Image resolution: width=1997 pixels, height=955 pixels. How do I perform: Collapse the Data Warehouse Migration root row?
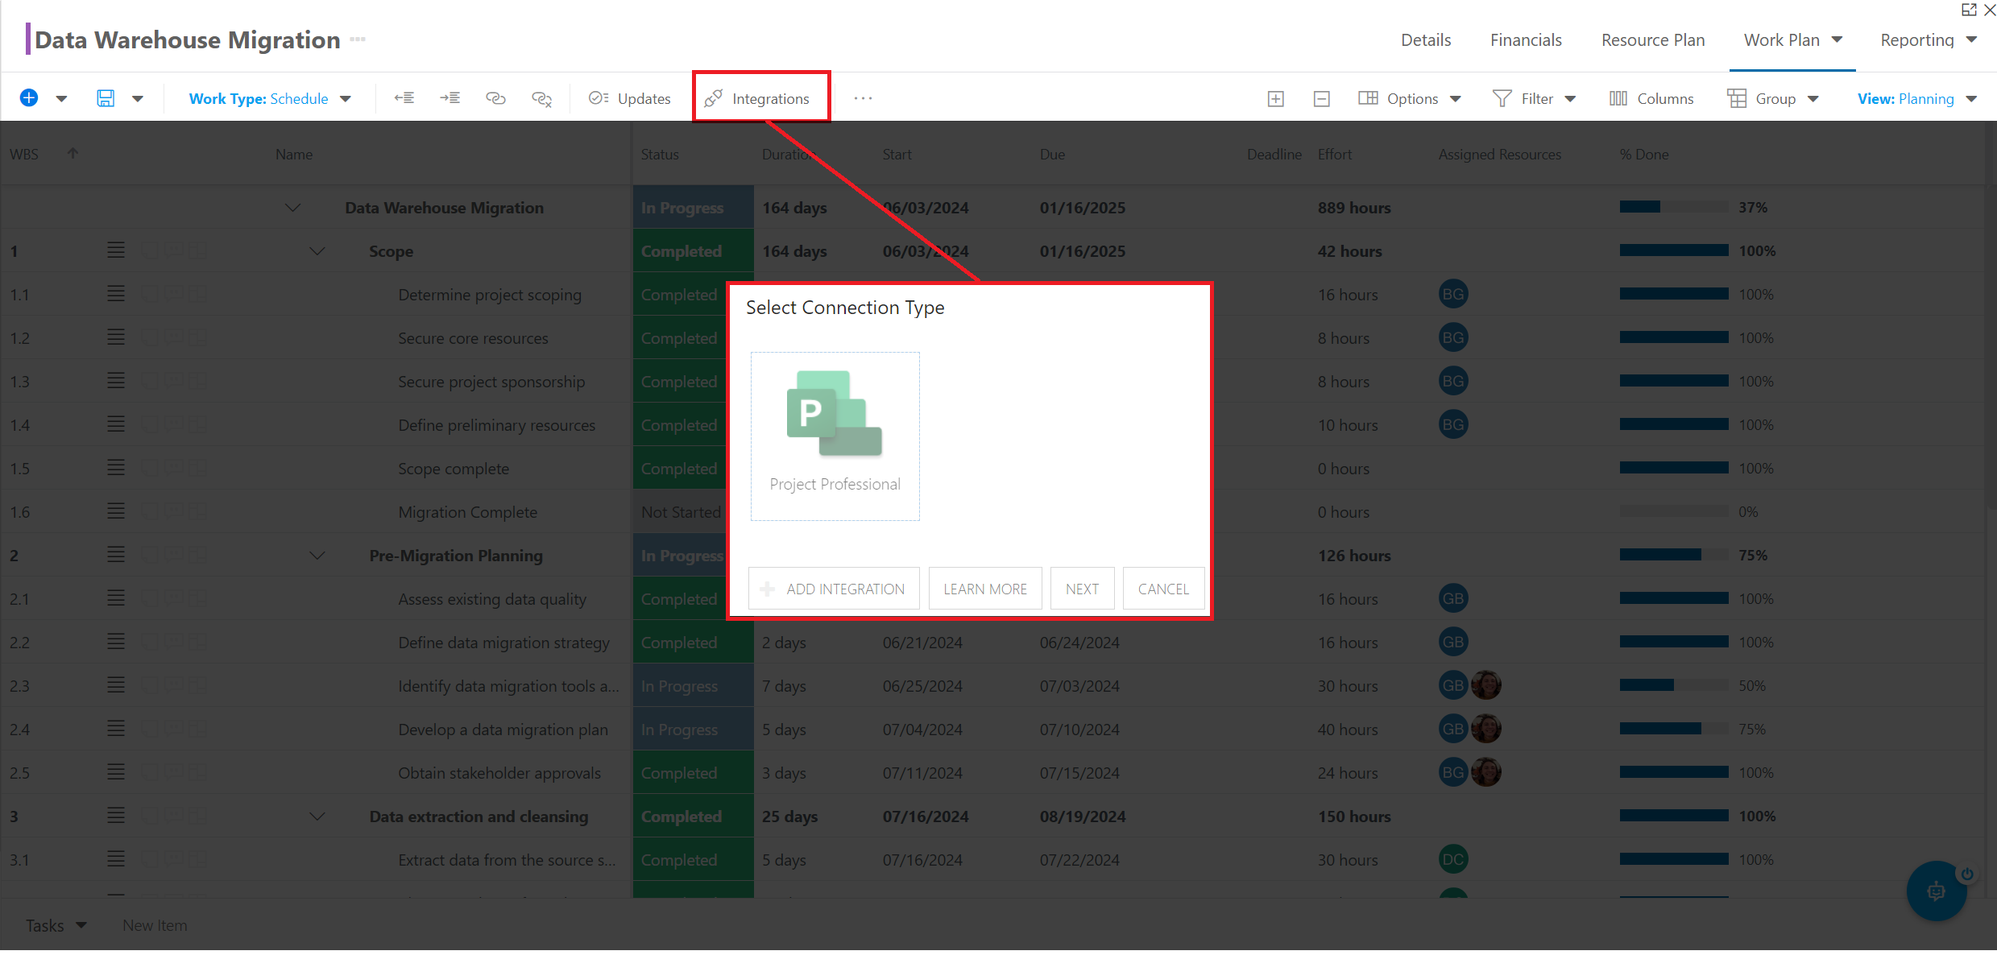coord(292,208)
